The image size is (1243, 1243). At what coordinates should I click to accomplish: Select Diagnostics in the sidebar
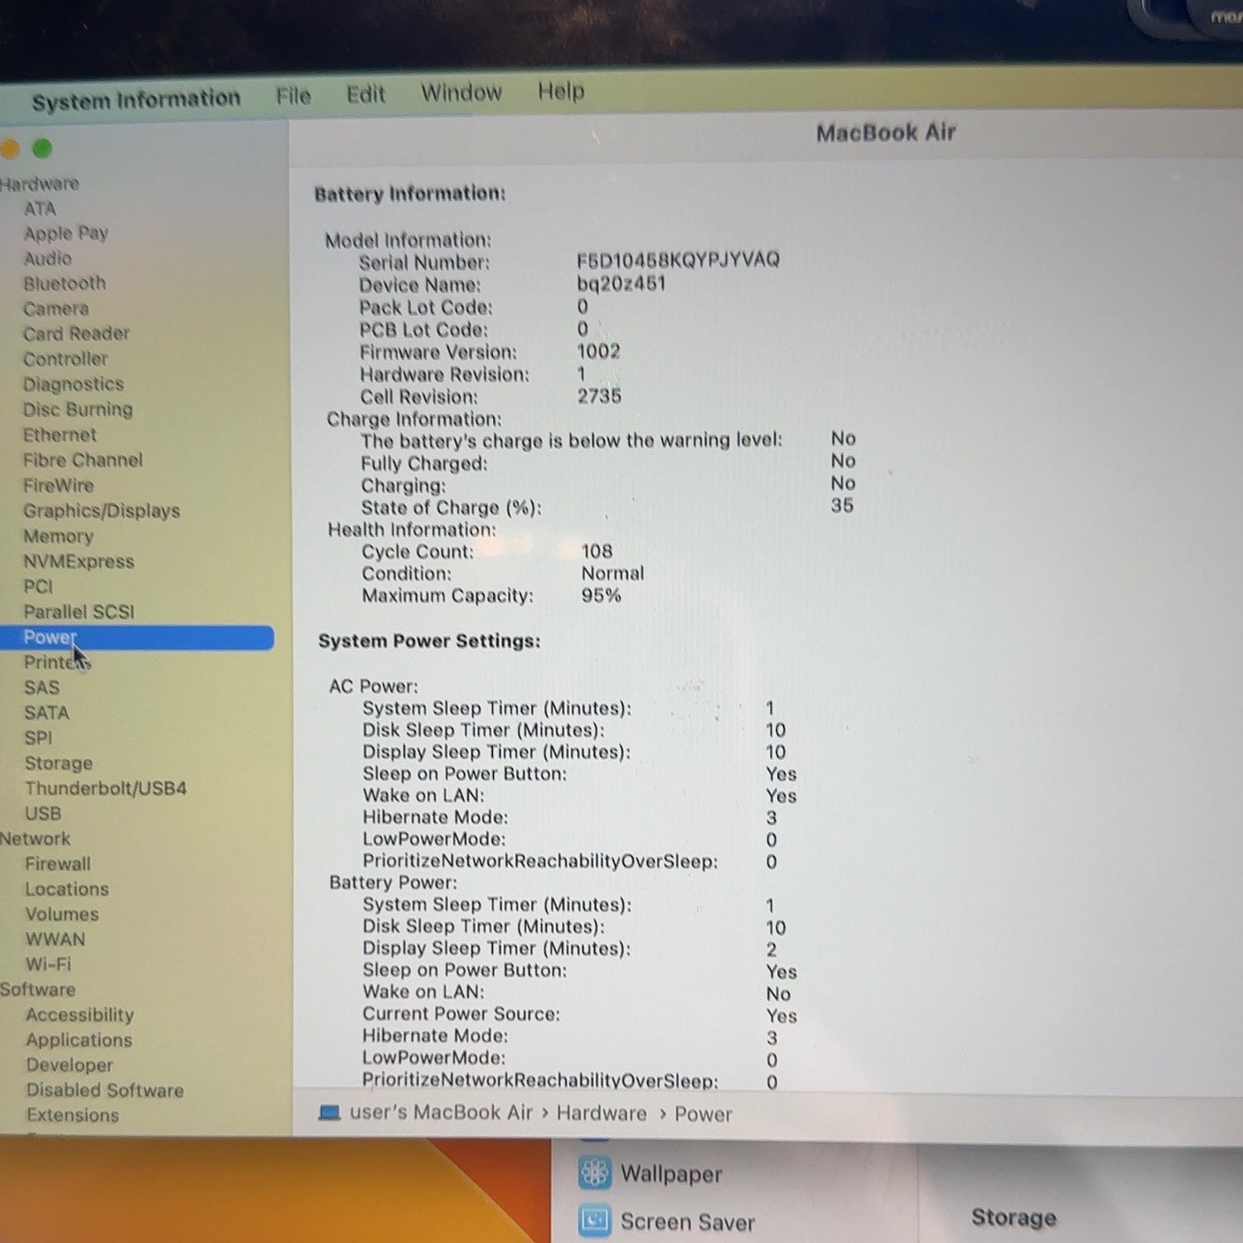tap(74, 385)
